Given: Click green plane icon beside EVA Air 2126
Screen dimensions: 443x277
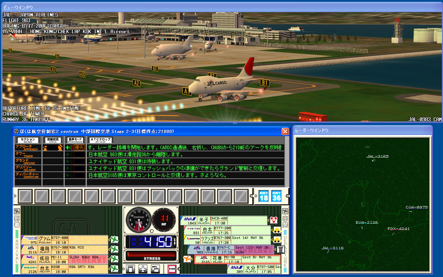Looking at the screenshot, I should (x=114, y=268).
